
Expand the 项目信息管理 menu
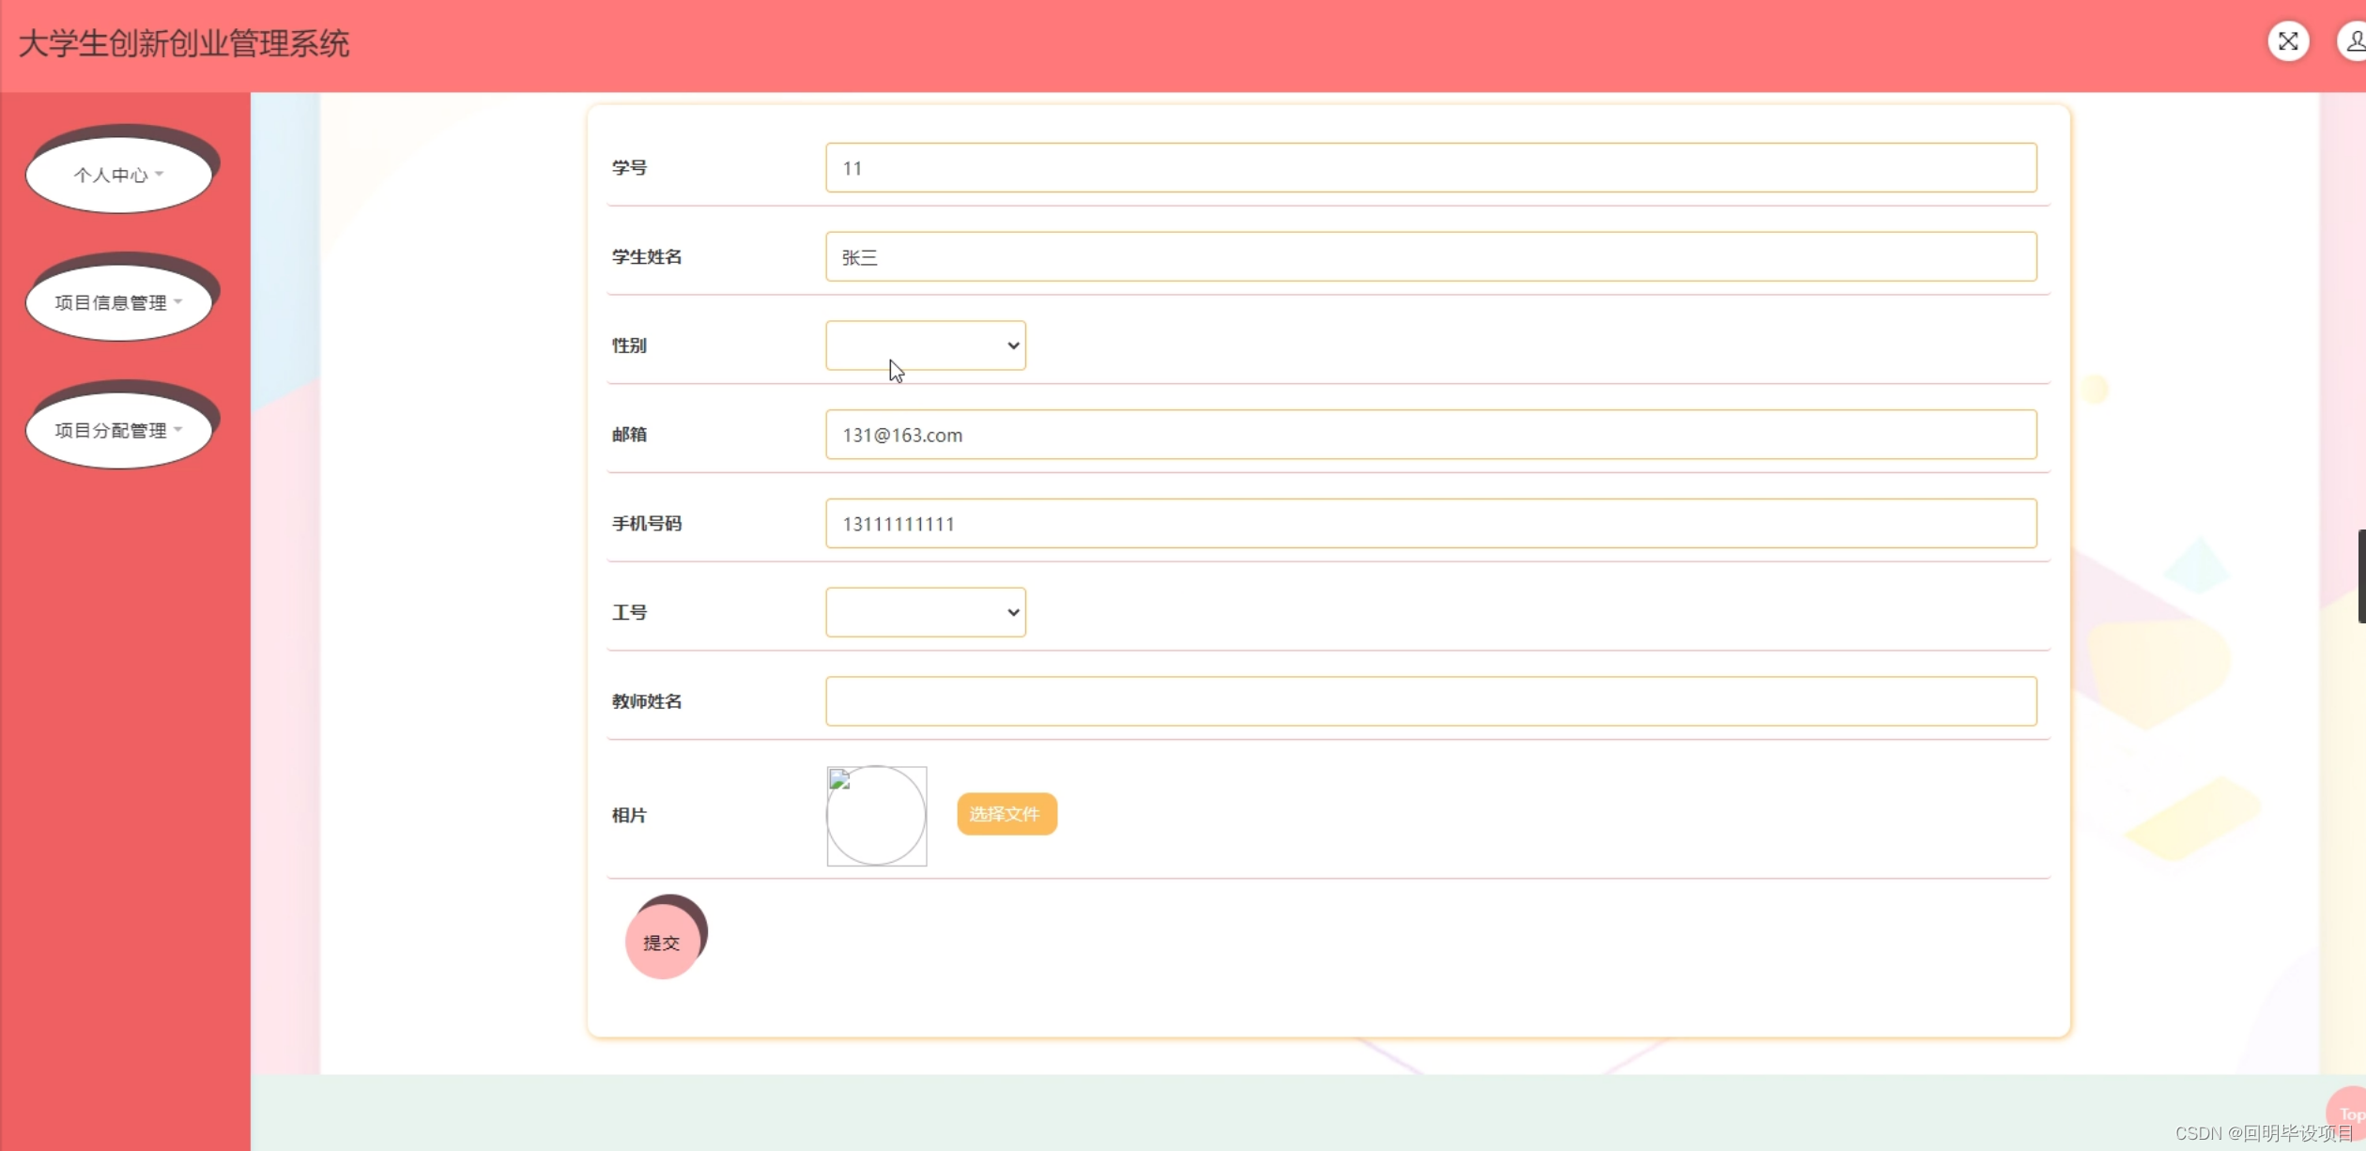(x=111, y=302)
